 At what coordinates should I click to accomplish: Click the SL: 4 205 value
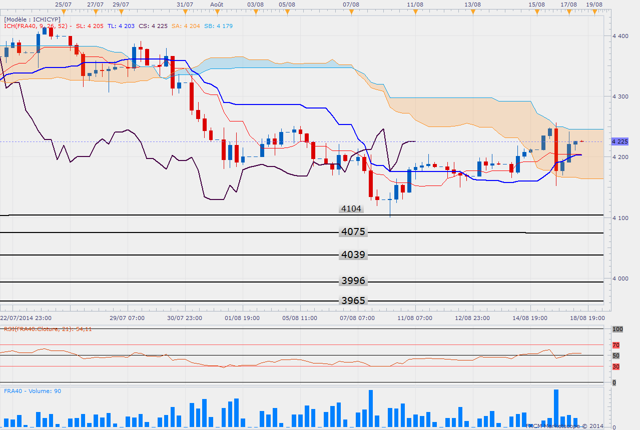pos(90,26)
